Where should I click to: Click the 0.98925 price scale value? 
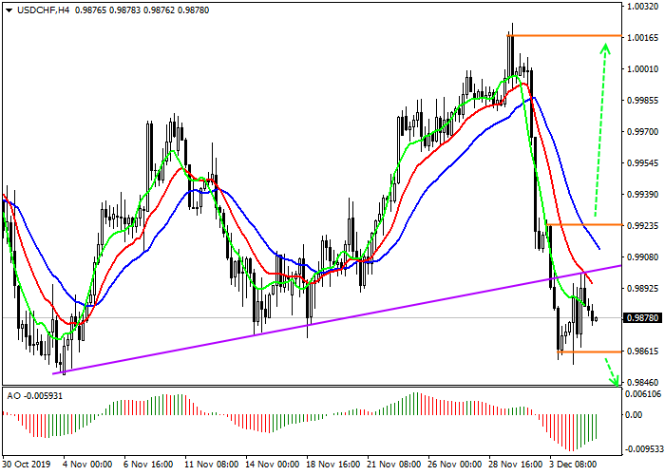[x=643, y=289]
